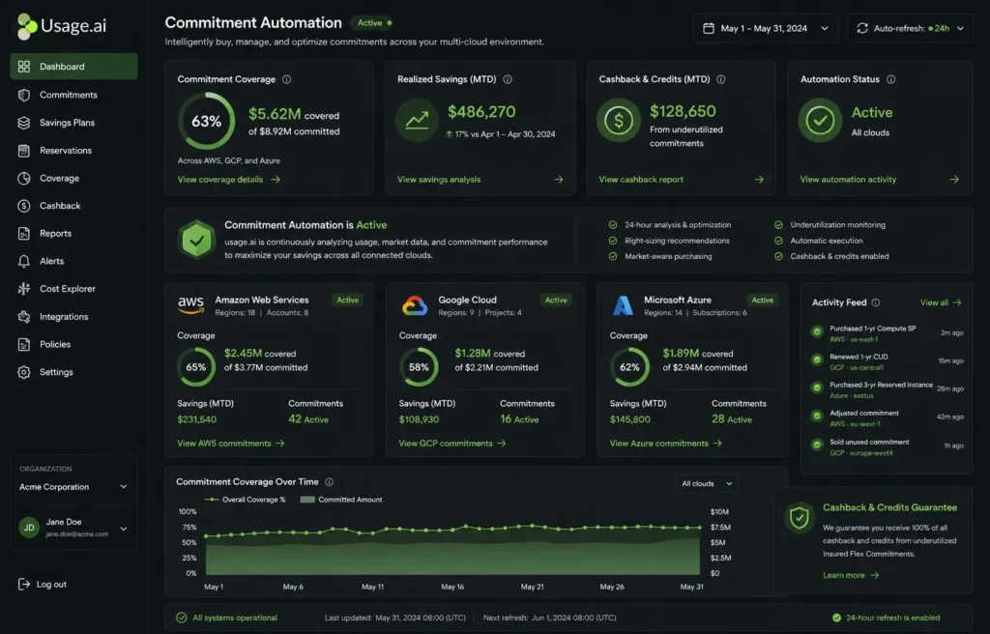Click Purchased 1-yr Compute SP activity item

point(887,333)
